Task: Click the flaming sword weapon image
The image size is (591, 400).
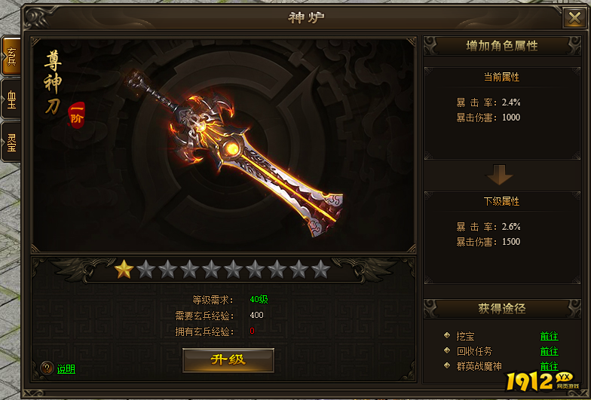Action: click(234, 152)
